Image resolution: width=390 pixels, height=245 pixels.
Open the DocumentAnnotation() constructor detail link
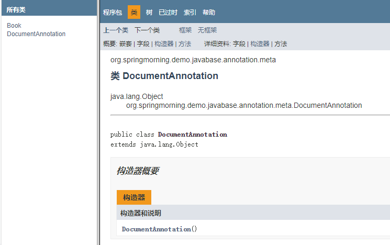(156, 229)
